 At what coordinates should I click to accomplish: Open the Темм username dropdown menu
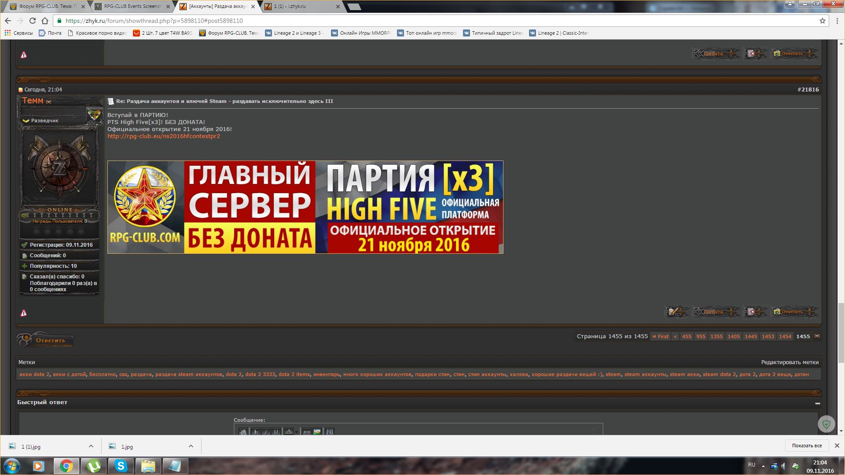[x=49, y=102]
